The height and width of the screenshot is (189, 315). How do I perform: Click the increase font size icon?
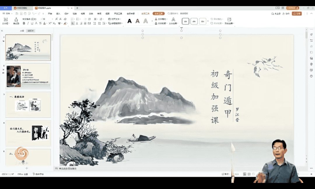[56, 19]
